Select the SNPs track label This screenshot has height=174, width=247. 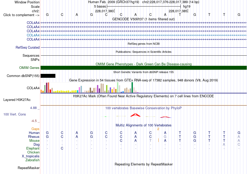35,60
